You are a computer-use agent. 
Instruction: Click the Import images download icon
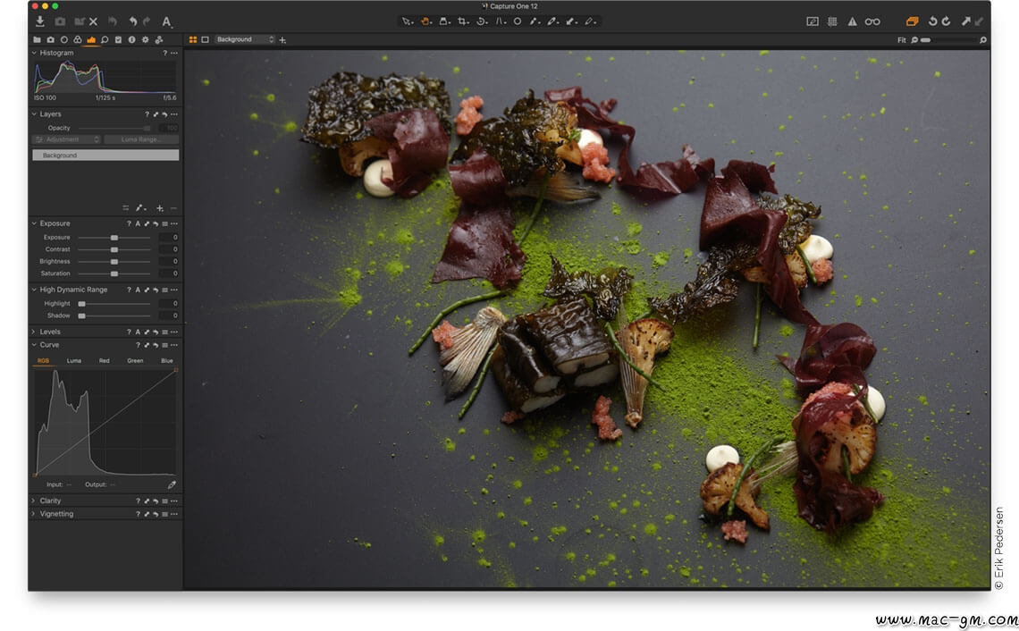39,21
